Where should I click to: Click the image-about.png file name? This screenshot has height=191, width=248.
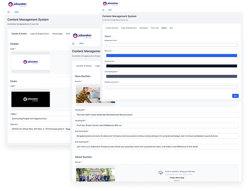coord(177,178)
